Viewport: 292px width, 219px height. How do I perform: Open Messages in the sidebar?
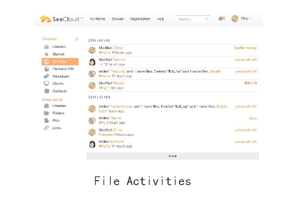(x=60, y=76)
